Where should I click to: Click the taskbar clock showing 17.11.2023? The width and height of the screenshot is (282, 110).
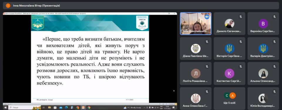pos(167,108)
